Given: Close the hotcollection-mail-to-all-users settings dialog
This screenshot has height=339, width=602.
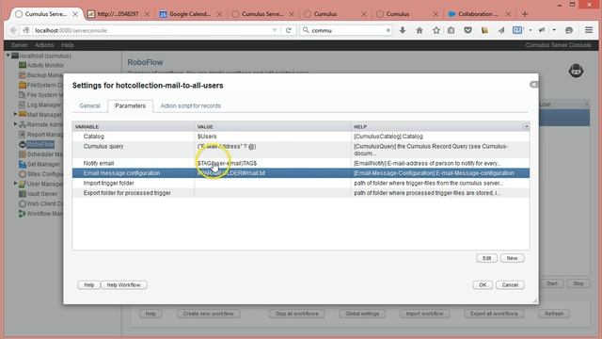Looking at the screenshot, I should pyautogui.click(x=533, y=85).
